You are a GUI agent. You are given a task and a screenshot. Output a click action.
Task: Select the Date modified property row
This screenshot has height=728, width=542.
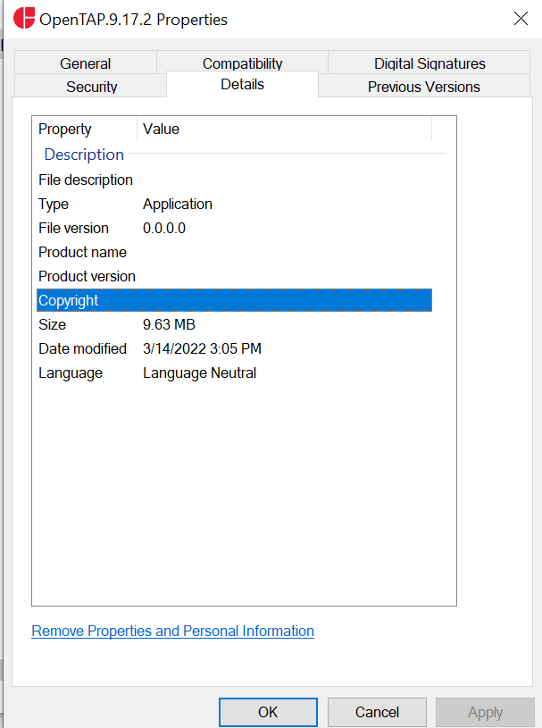[x=83, y=348]
